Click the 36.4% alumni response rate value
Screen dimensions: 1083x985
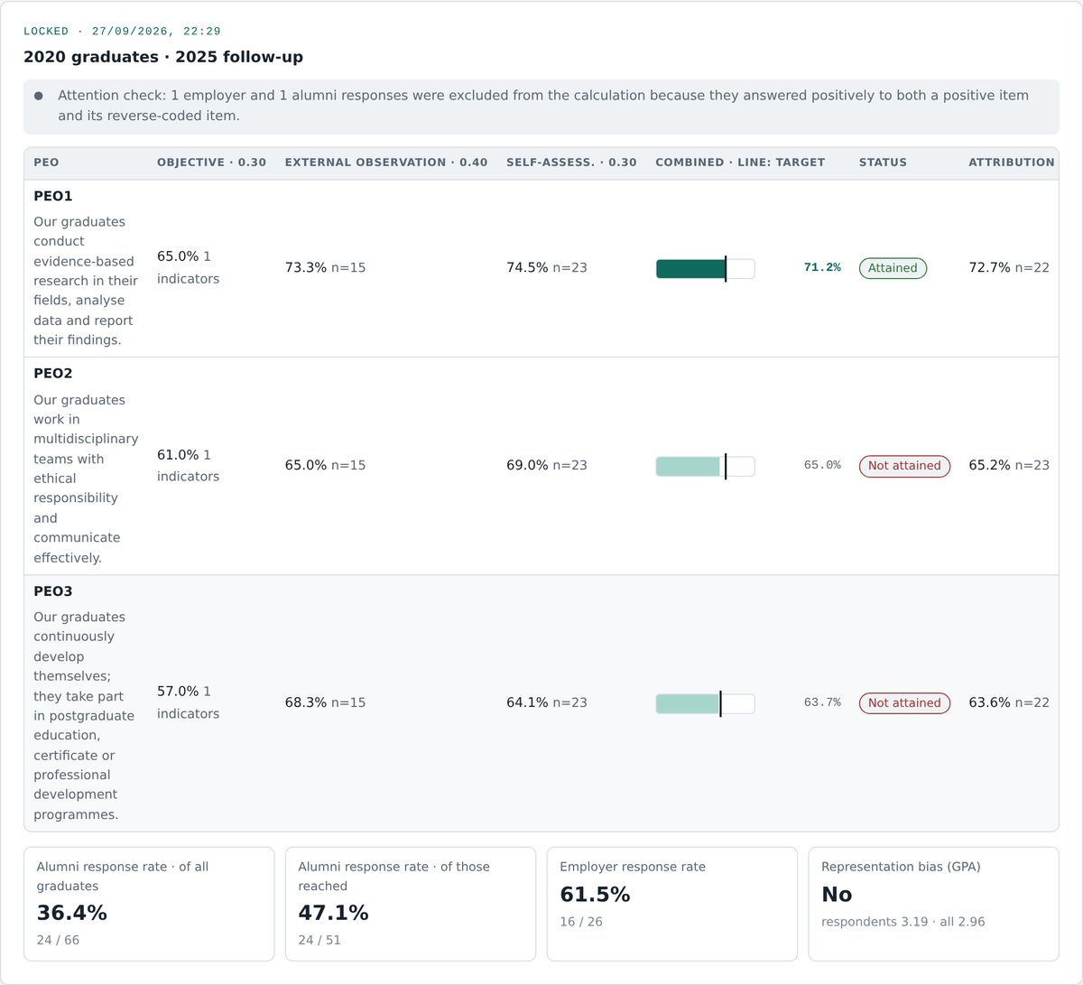click(x=72, y=913)
